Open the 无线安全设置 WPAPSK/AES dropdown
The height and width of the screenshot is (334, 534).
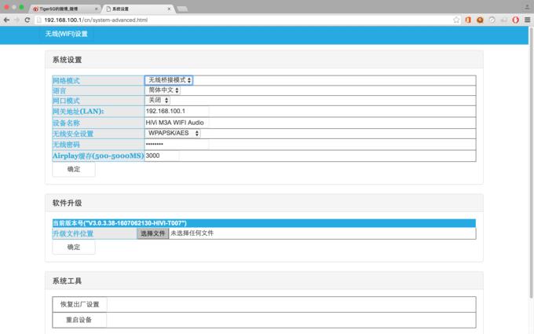coord(173,134)
